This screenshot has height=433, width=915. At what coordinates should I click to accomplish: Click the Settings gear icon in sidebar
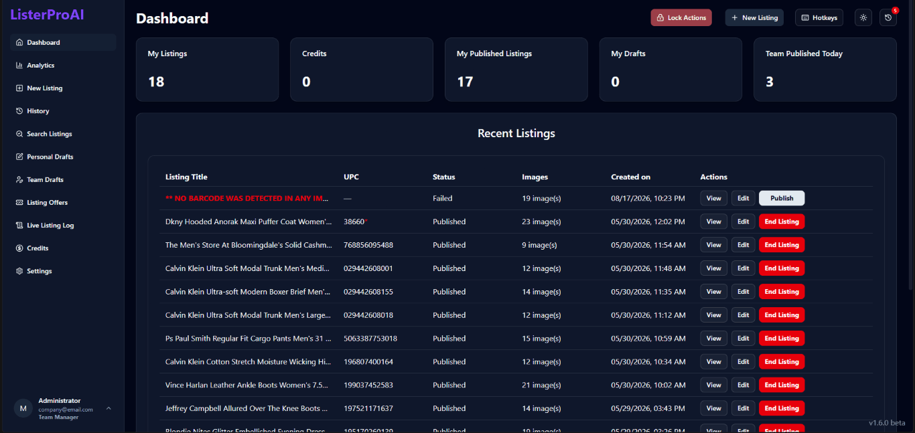pyautogui.click(x=19, y=271)
